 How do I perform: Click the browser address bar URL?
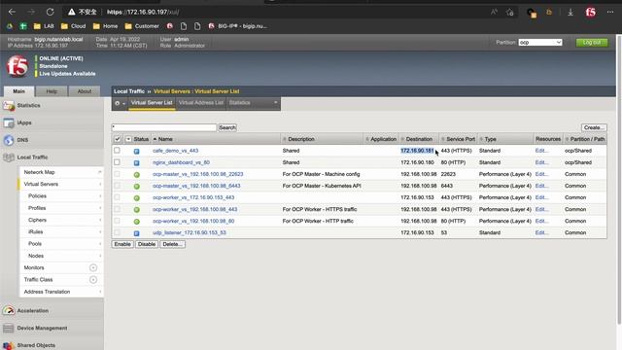click(143, 12)
